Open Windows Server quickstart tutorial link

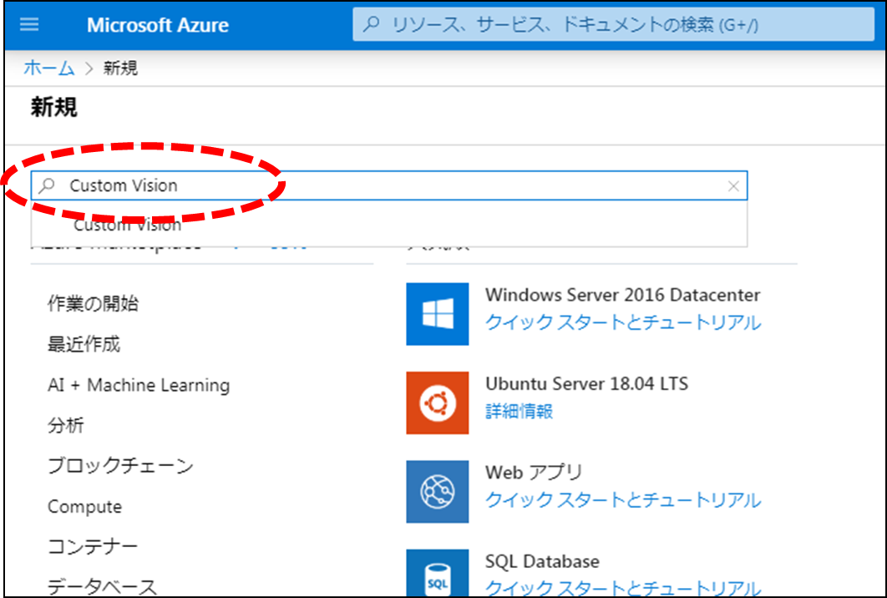[x=623, y=322]
